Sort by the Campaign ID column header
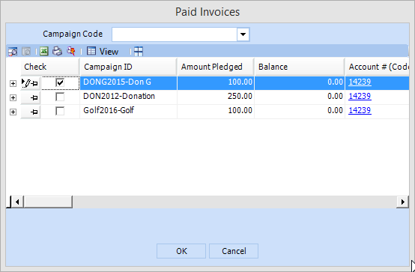 click(128, 67)
